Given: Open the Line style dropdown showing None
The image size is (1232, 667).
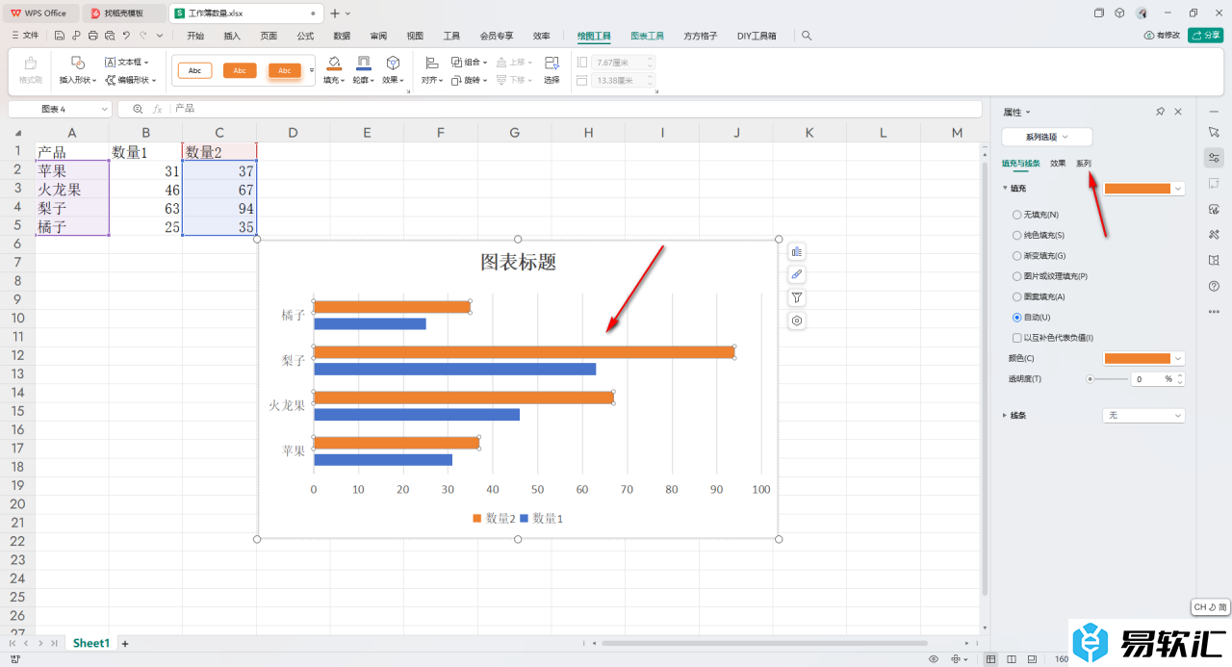Looking at the screenshot, I should click(x=1143, y=415).
